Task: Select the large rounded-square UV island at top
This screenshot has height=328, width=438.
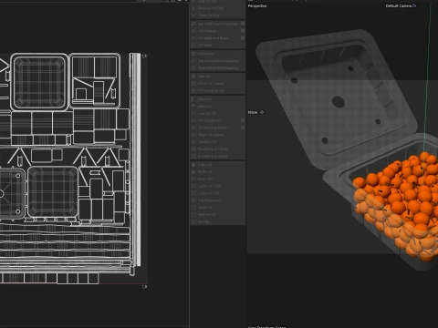Action: click(39, 82)
